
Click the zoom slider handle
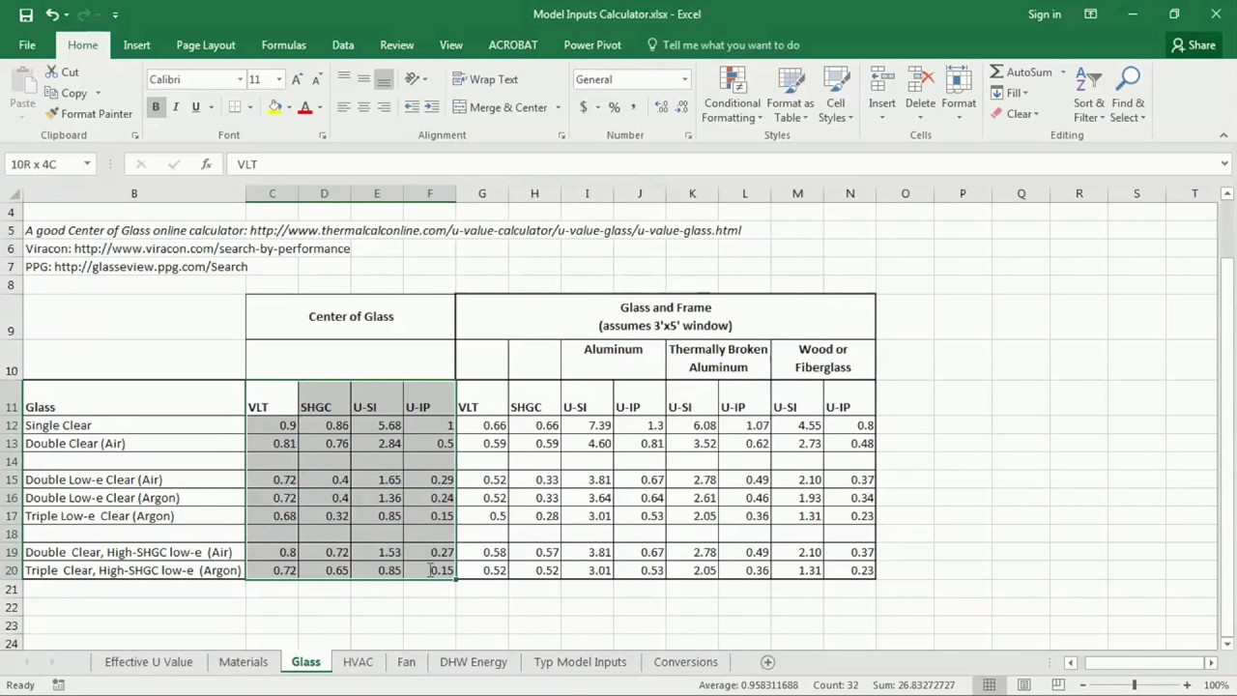(1135, 685)
